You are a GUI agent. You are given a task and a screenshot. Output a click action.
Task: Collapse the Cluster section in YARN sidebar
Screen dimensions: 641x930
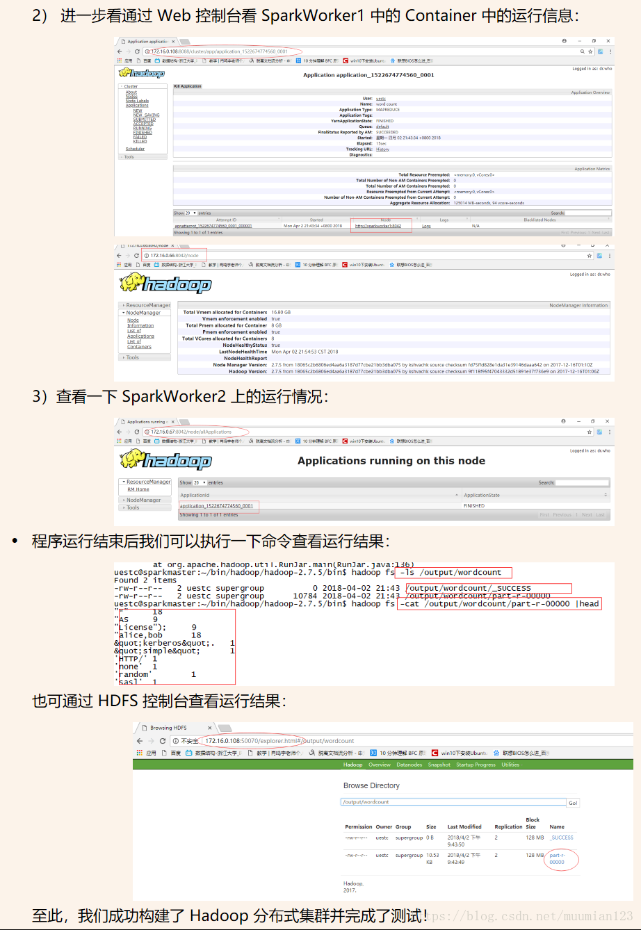pos(143,86)
